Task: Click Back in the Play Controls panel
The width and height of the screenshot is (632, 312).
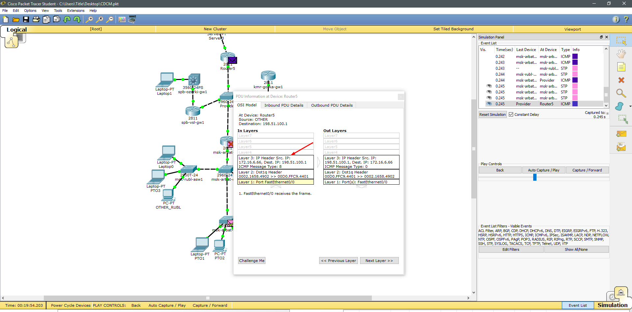Action: 500,170
